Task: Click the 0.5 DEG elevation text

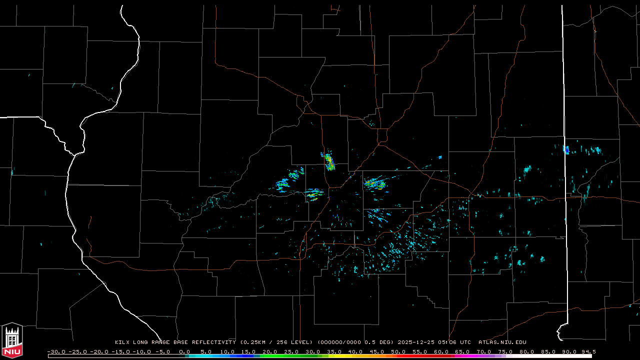Action: tap(382, 342)
